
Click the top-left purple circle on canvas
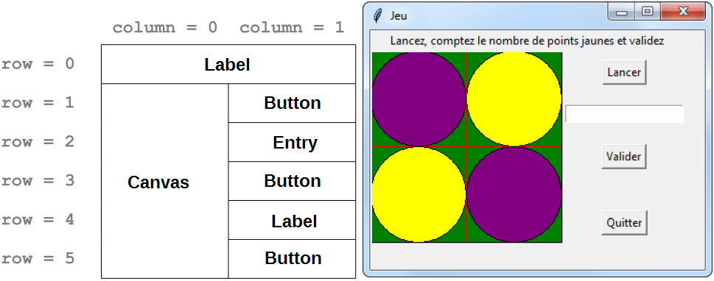[419, 99]
